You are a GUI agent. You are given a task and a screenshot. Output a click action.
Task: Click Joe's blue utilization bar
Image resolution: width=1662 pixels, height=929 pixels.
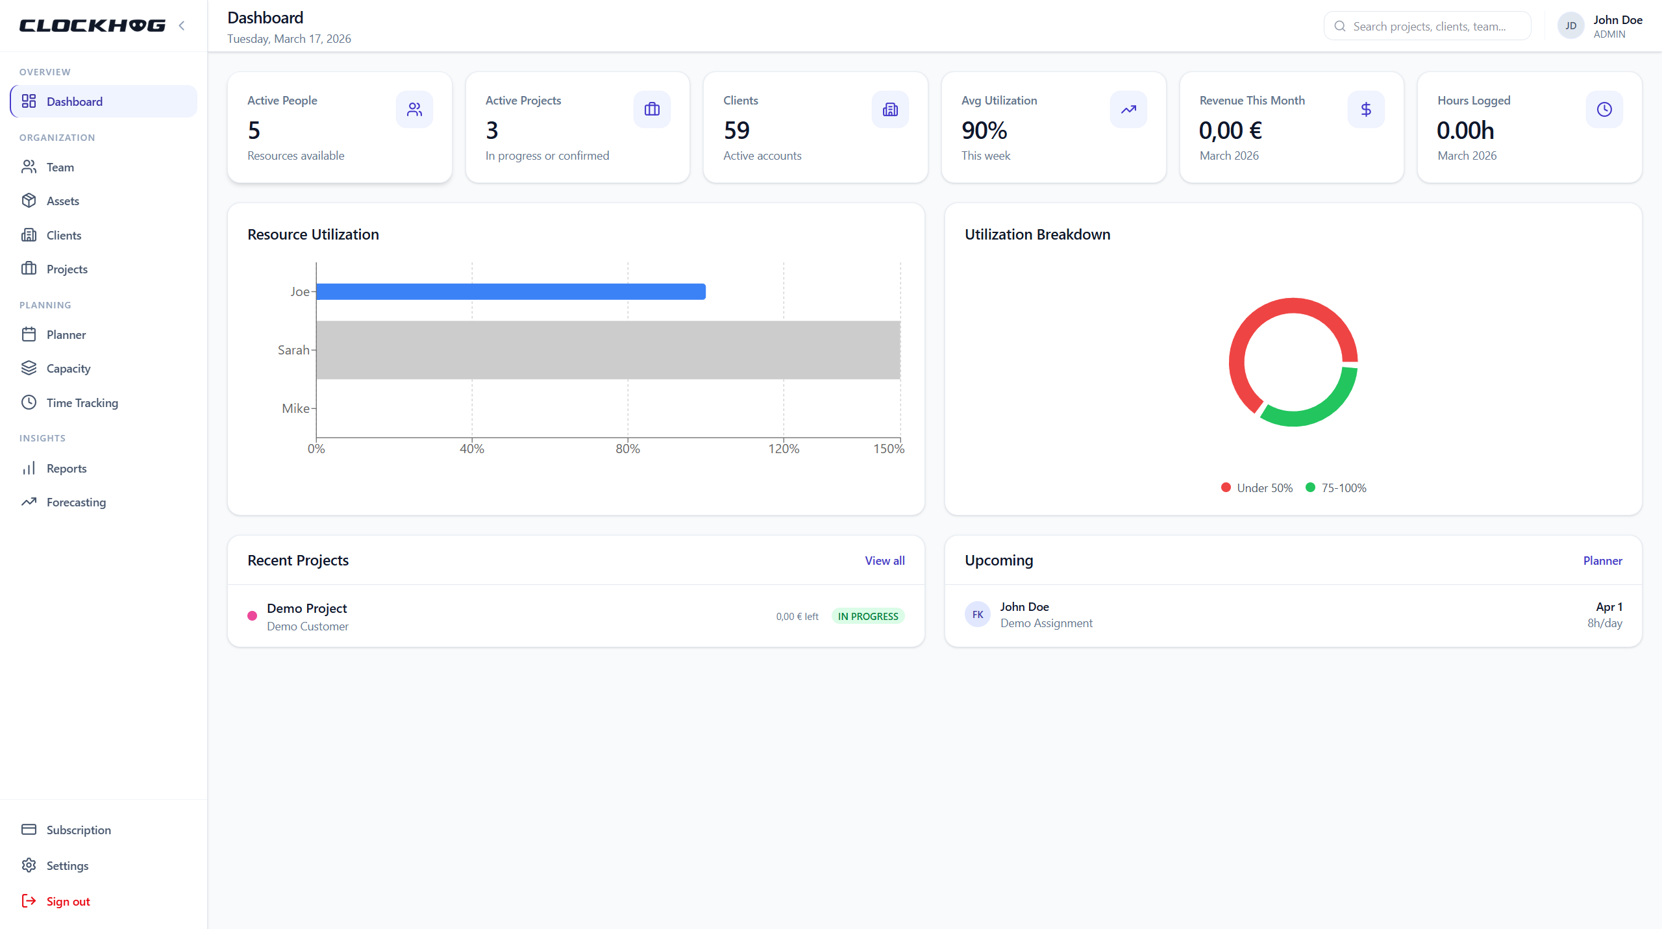pyautogui.click(x=510, y=291)
